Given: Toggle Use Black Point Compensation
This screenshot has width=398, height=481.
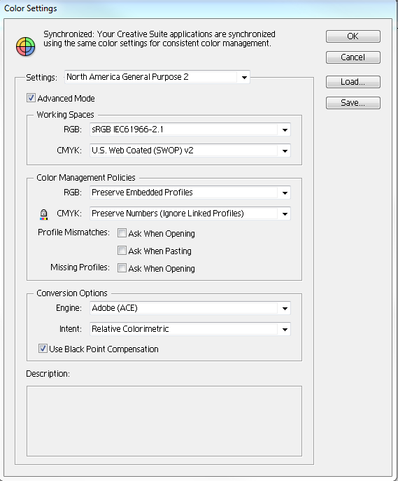Looking at the screenshot, I should (x=43, y=349).
